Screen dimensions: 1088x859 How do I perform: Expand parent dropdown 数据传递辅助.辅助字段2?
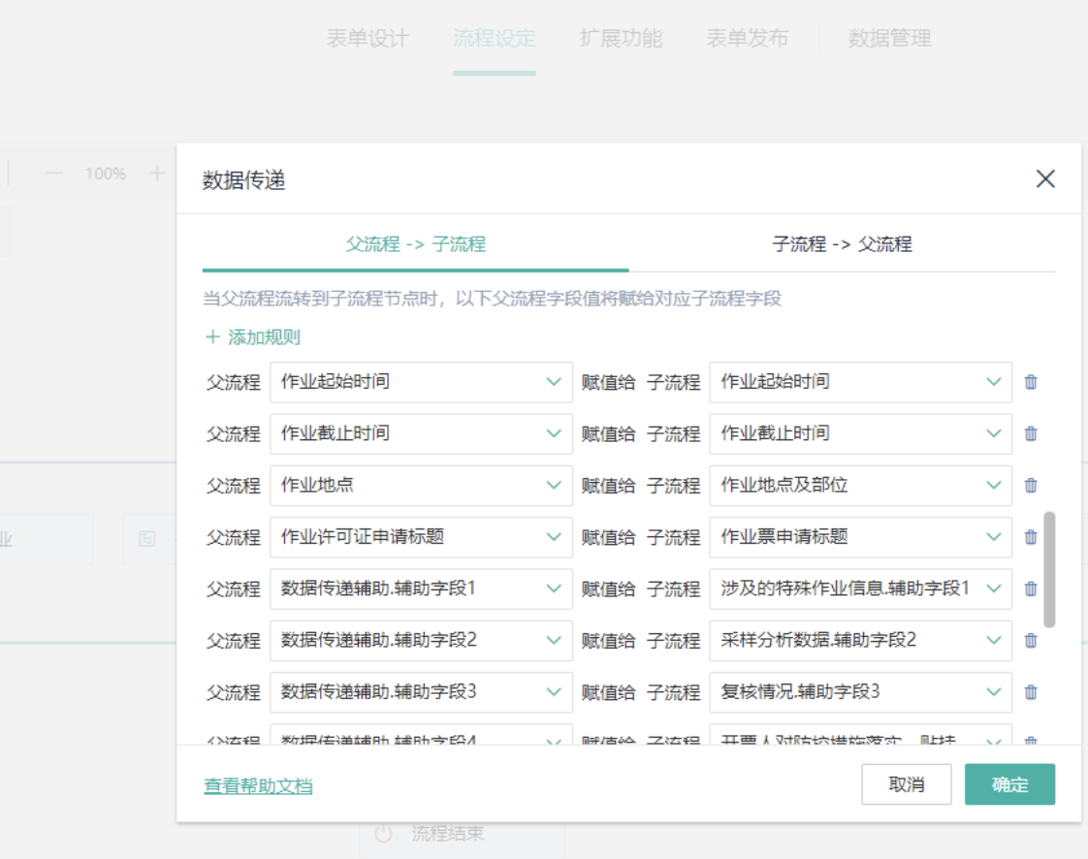tap(421, 640)
